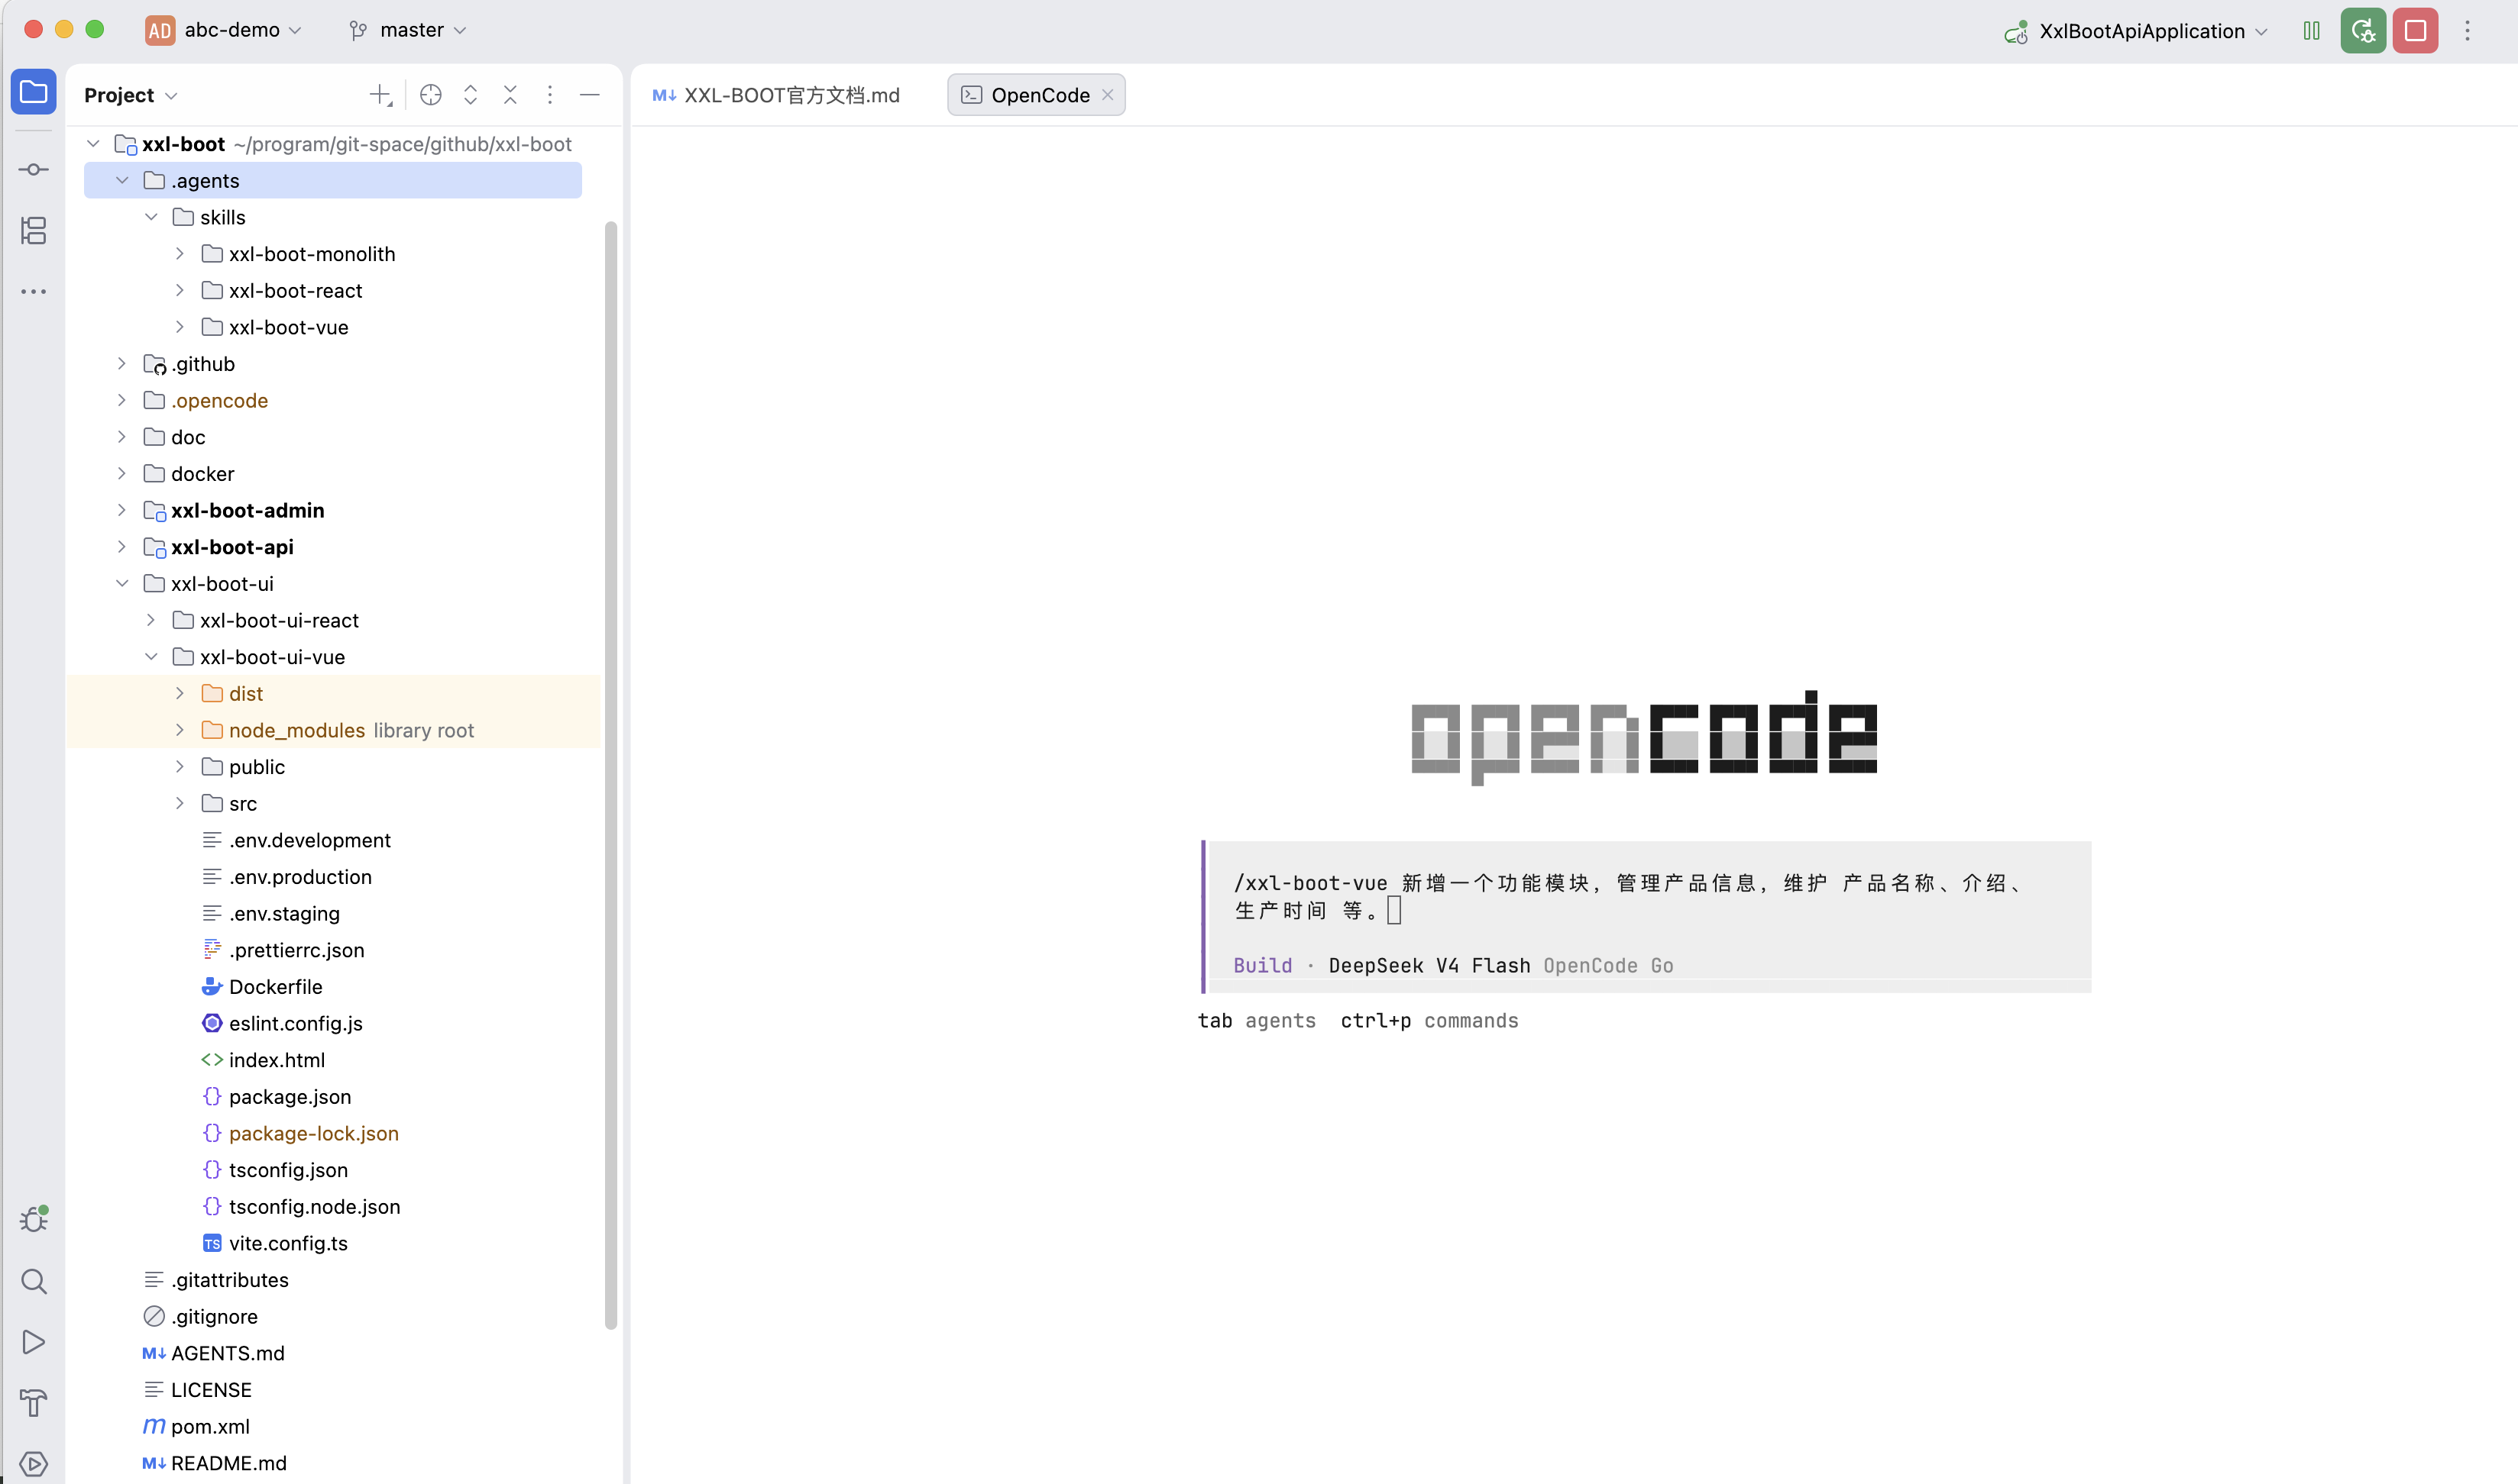Select the xxl-boot-api module

[218, 548]
